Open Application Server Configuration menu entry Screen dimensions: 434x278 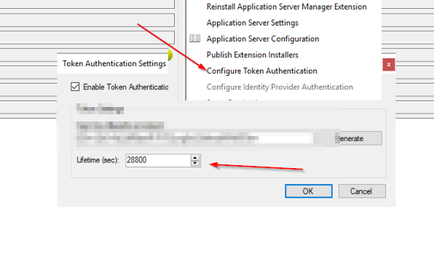click(x=263, y=39)
